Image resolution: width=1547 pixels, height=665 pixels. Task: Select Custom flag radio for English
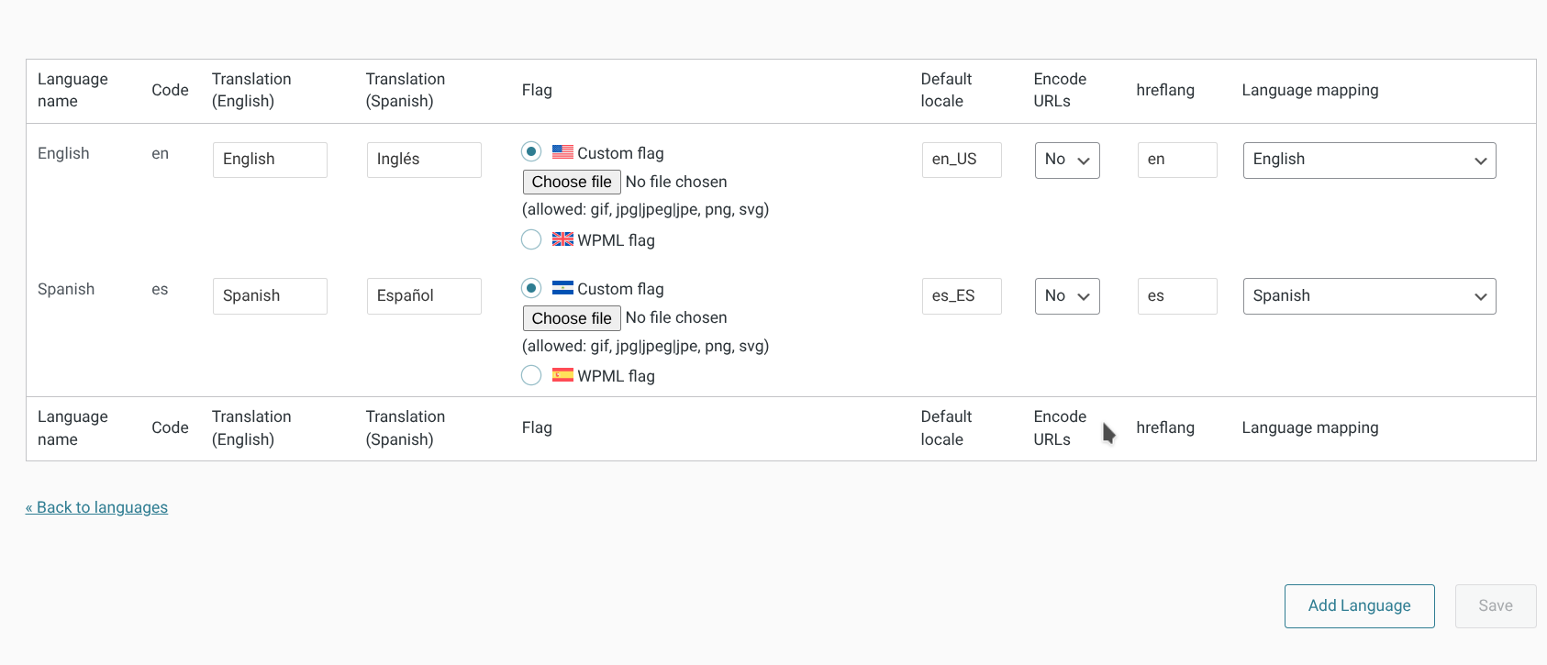pyautogui.click(x=531, y=151)
